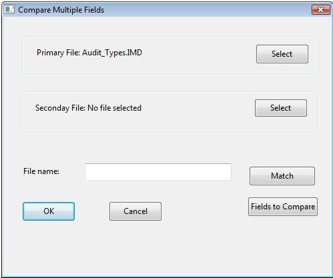Close the Compare Multiple Fields dialog
The width and height of the screenshot is (333, 278).
[320, 10]
